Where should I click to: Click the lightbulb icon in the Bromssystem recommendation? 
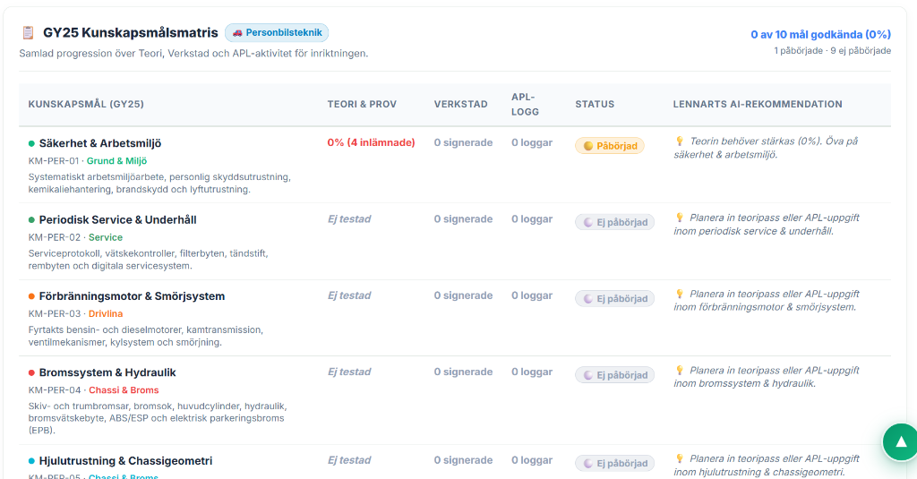pos(680,370)
